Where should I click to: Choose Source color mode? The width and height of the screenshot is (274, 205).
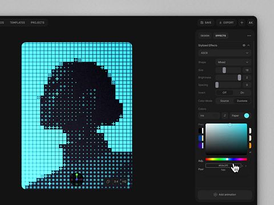(x=224, y=101)
